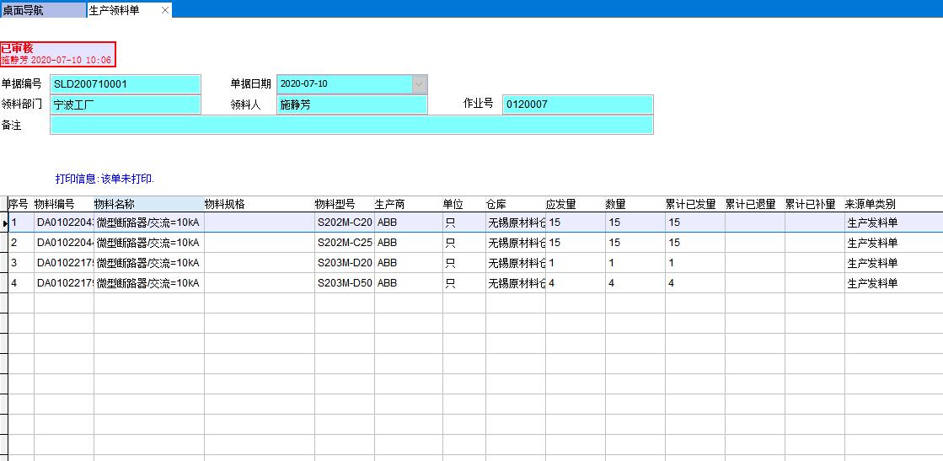Click the 物料名称 column header
This screenshot has height=461, width=943.
147,204
